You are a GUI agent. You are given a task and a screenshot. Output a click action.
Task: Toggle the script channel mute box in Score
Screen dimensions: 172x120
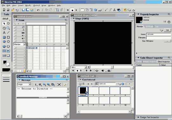point(15,41)
